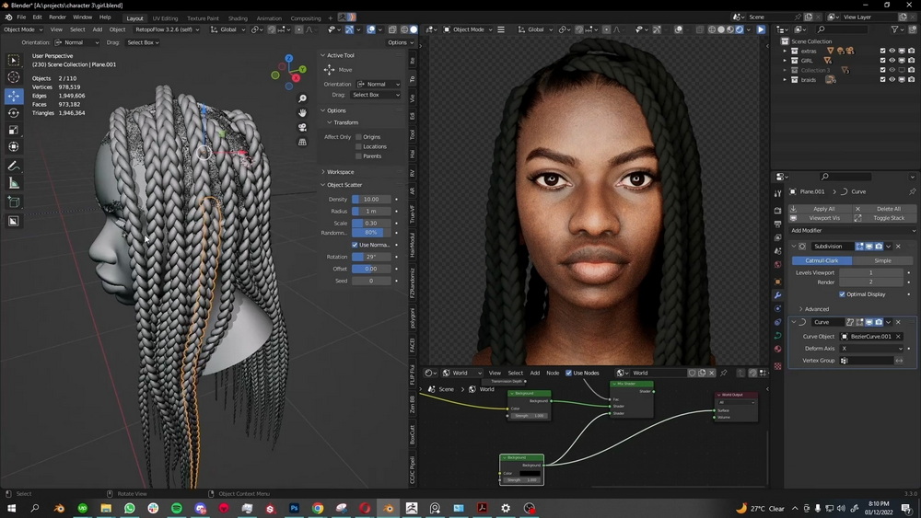The image size is (921, 518).
Task: Click the pan hand viewport icon
Action: pyautogui.click(x=302, y=112)
